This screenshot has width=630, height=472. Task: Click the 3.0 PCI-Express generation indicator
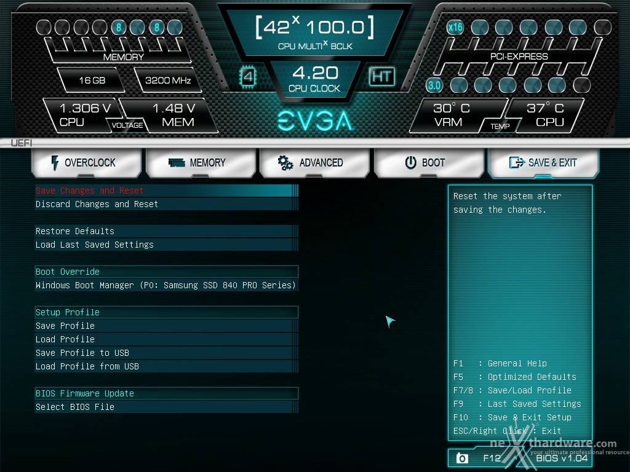[434, 85]
